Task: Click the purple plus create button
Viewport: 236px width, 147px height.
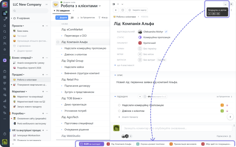Action: [5, 60]
